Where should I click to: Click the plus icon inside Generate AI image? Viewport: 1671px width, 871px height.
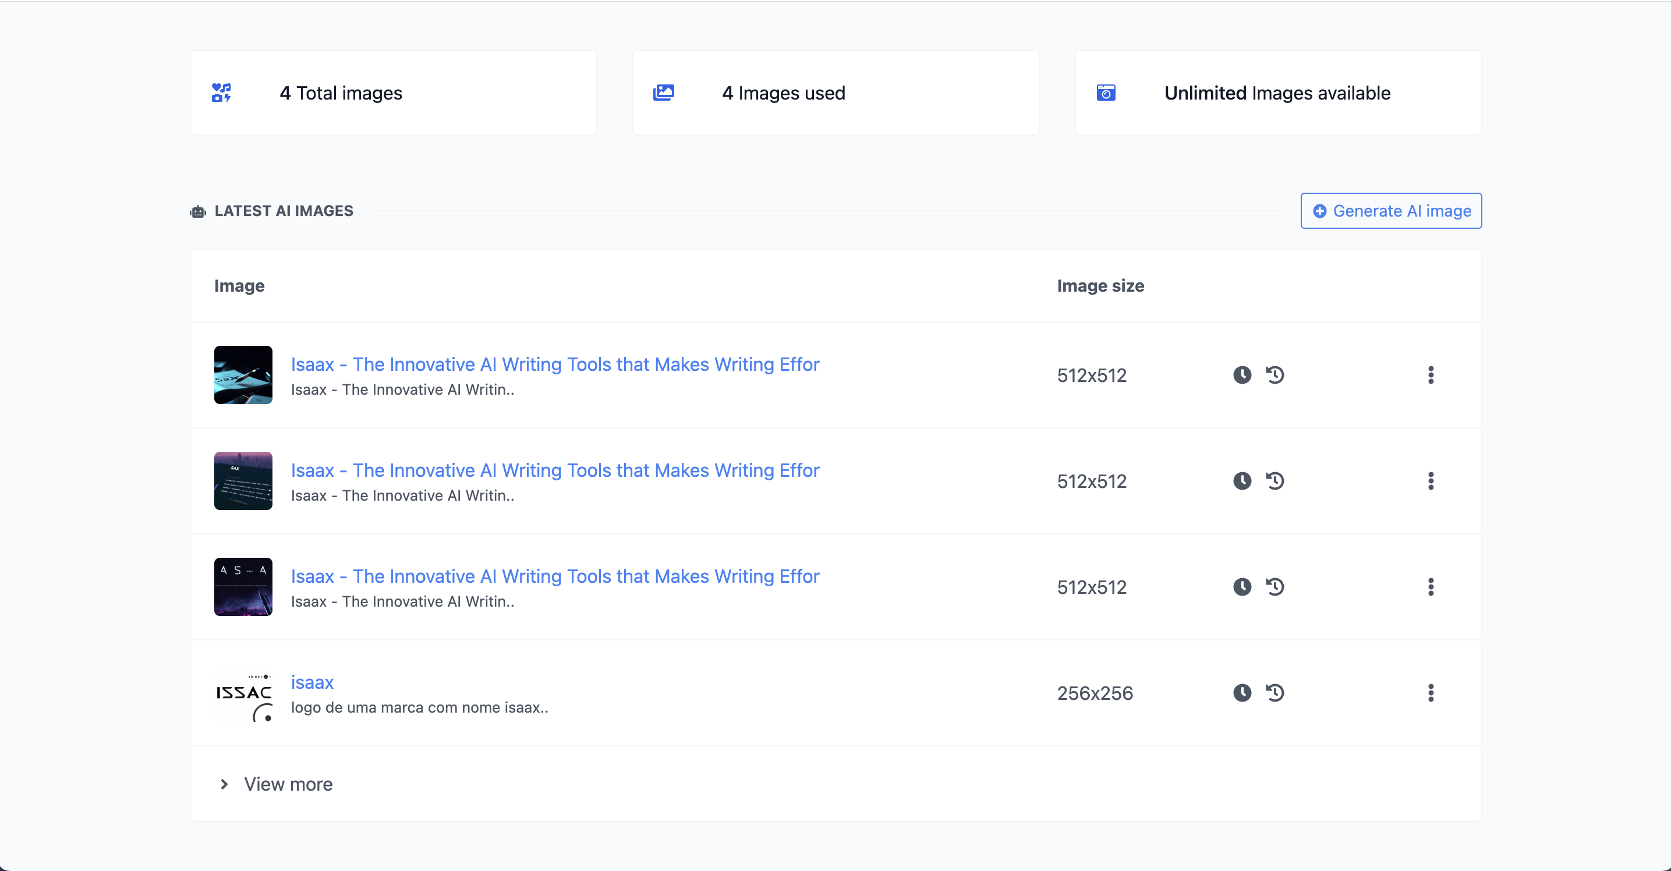(1320, 211)
